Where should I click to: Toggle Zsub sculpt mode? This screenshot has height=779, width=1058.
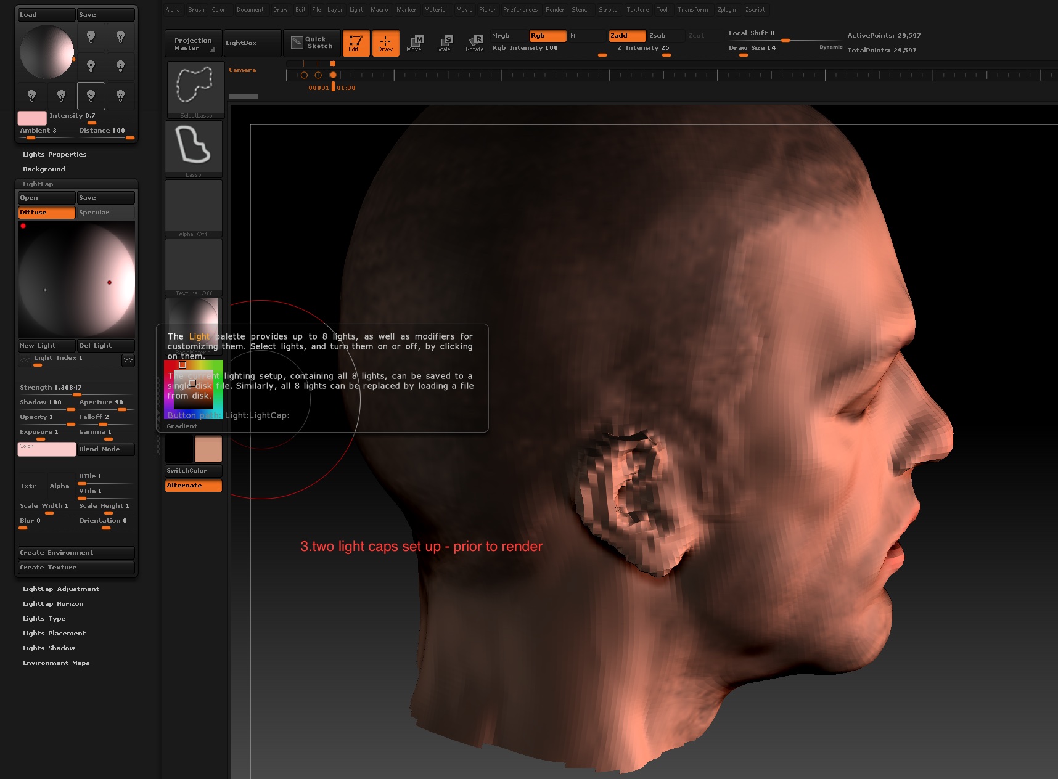666,36
